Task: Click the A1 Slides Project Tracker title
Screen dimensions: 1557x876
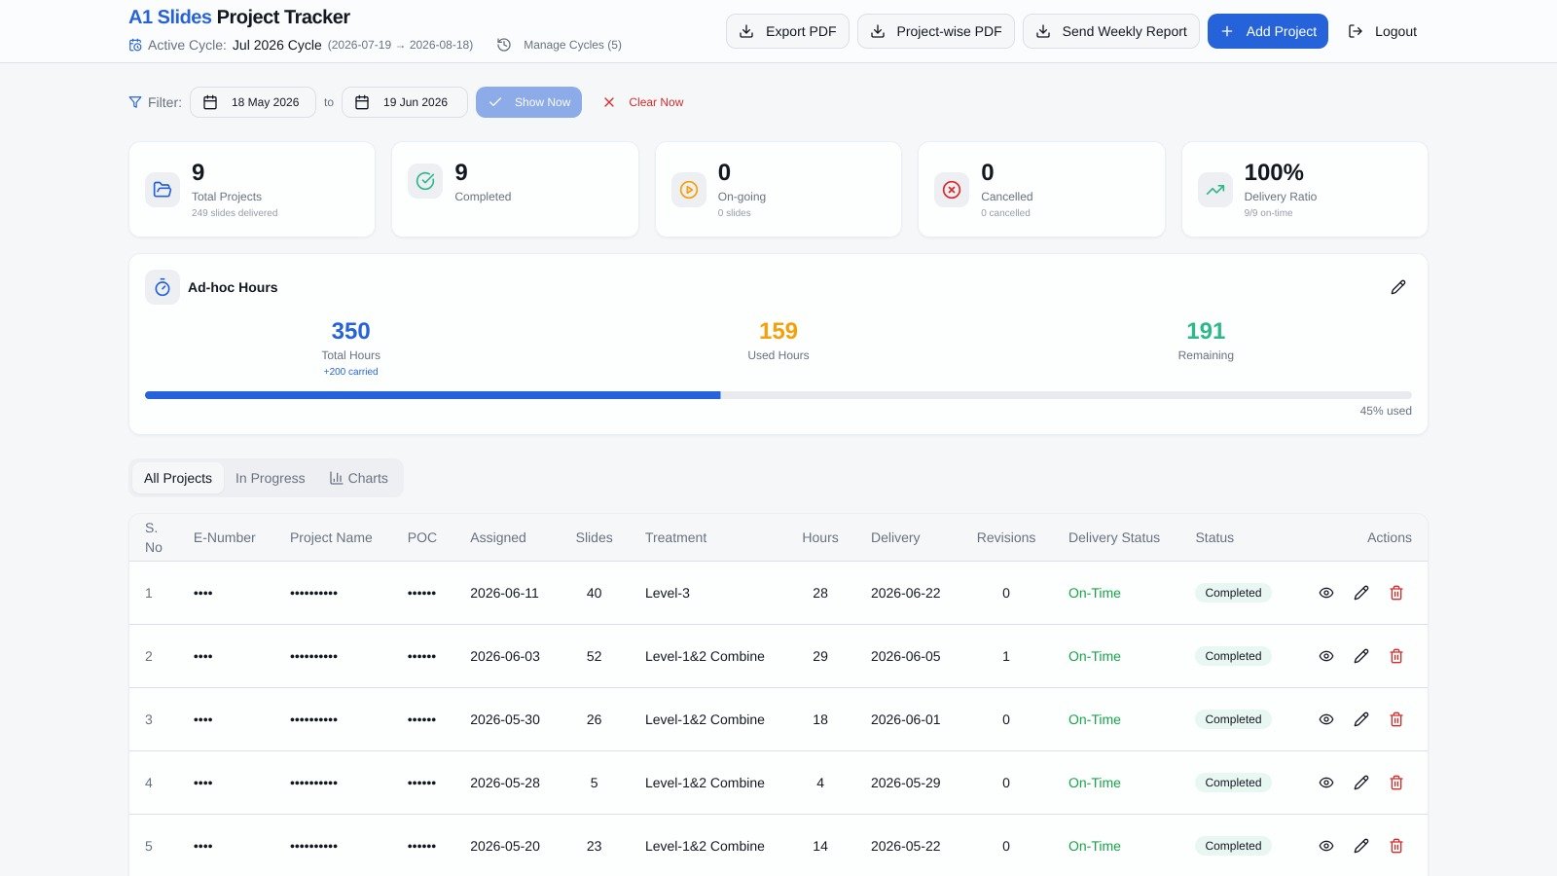Action: (x=239, y=17)
